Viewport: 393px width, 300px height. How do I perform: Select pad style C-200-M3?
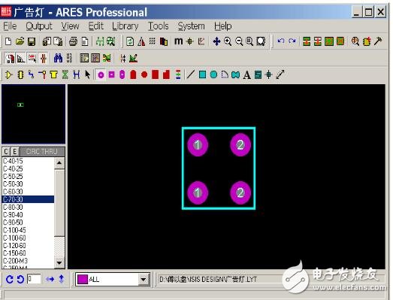click(28, 261)
